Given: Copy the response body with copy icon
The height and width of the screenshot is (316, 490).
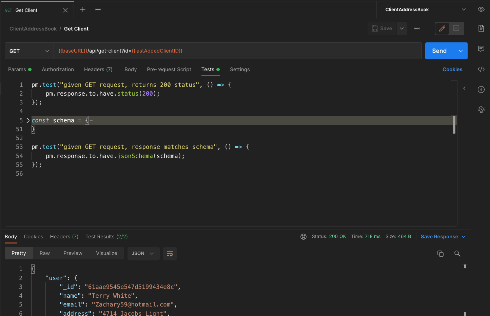Looking at the screenshot, I should click(440, 254).
